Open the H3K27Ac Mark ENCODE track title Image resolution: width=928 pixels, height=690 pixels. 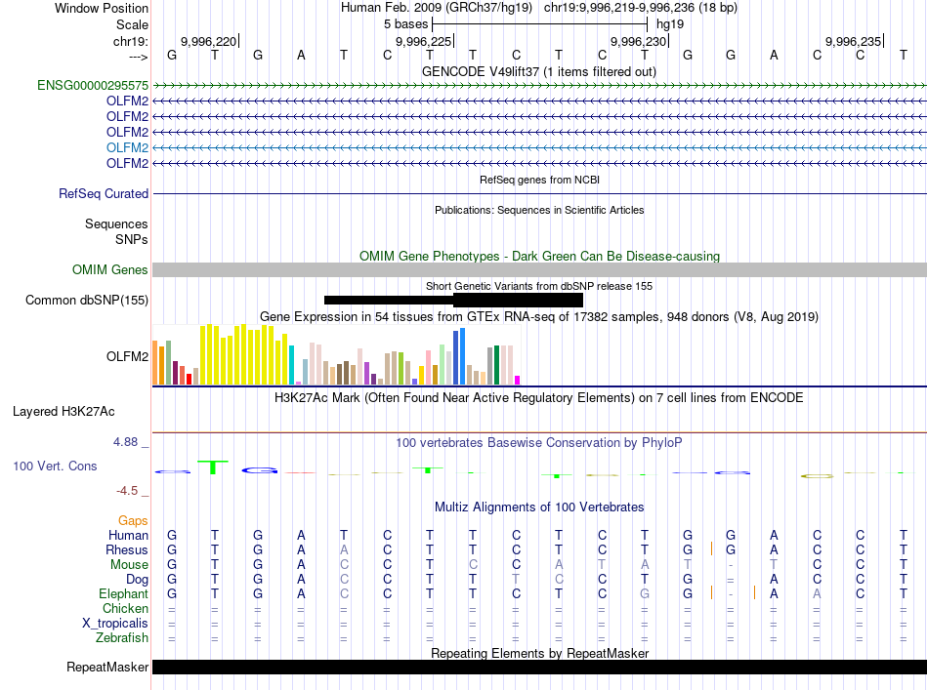[x=539, y=397]
